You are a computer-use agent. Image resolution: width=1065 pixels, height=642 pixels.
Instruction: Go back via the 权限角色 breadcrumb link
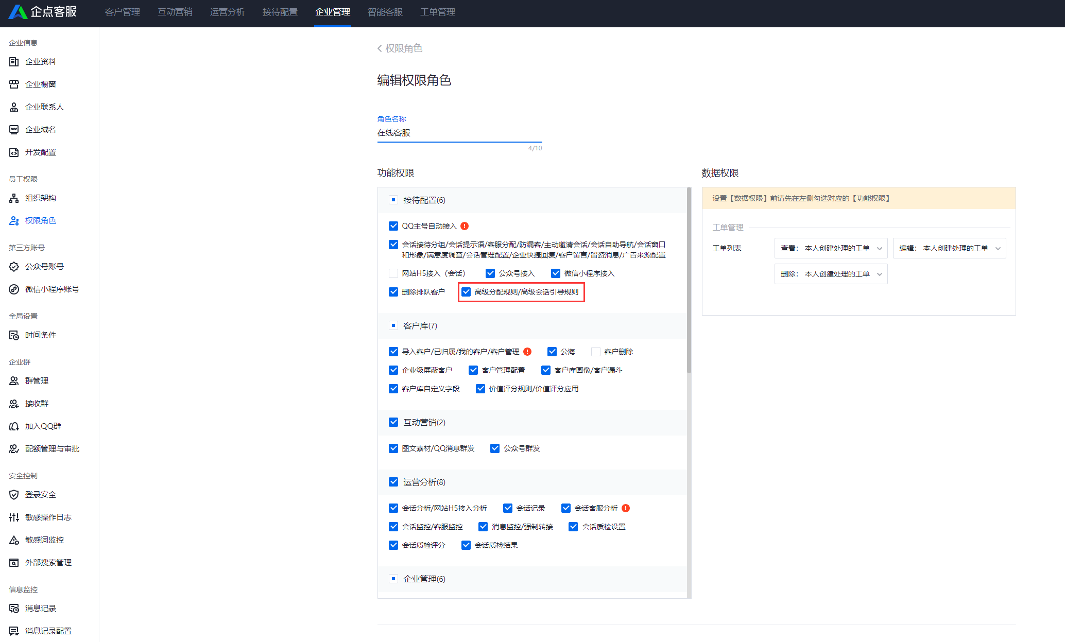[400, 48]
